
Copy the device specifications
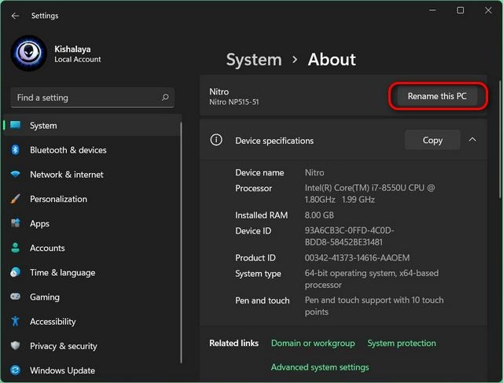coord(432,140)
